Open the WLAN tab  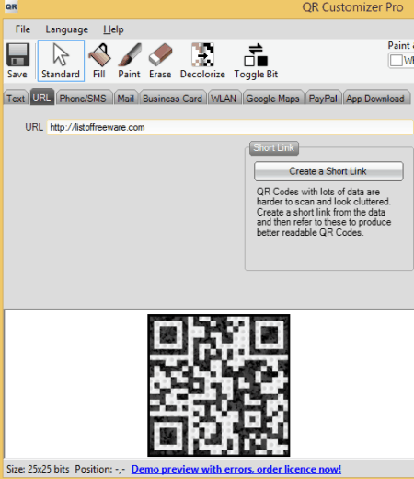[x=224, y=99]
